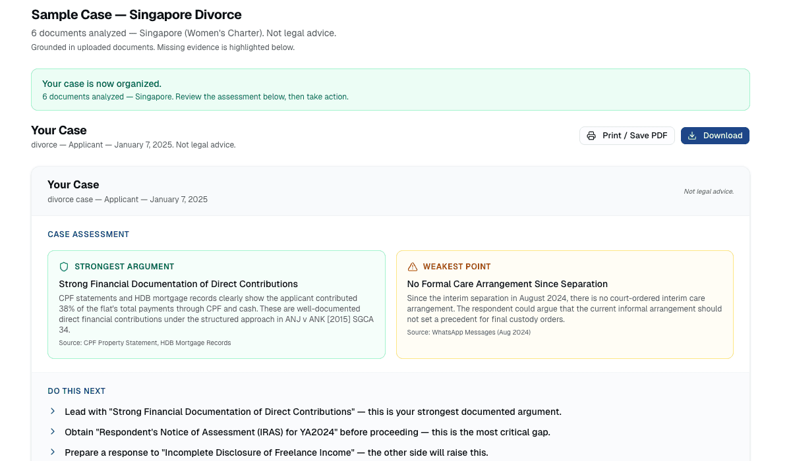This screenshot has width=791, height=461.
Task: Select the Strongest Argument card
Action: pos(216,304)
